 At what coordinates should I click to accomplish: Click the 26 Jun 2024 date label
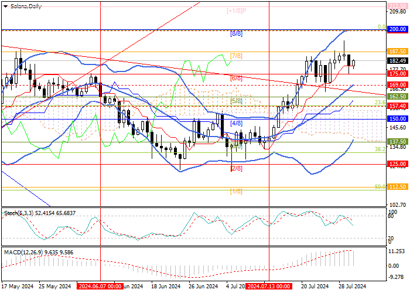pyautogui.click(x=203, y=286)
